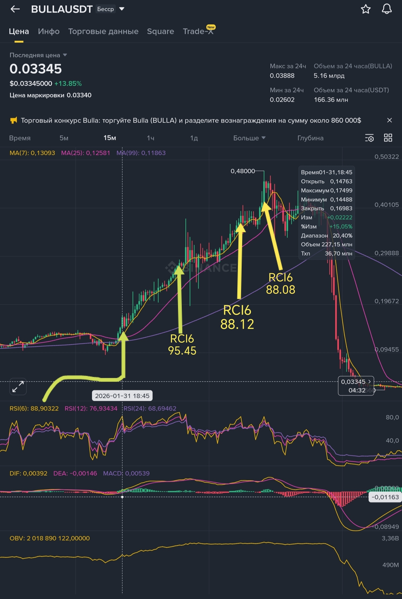Select the 5м timeframe
The image size is (402, 599).
click(64, 138)
